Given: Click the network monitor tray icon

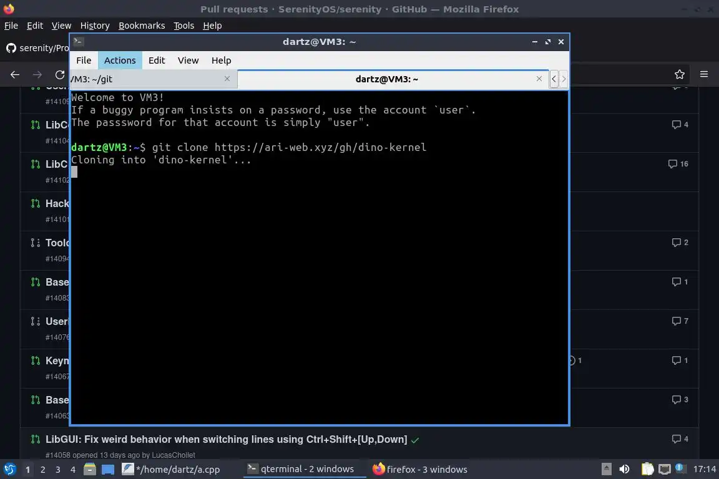Looking at the screenshot, I should (x=664, y=469).
